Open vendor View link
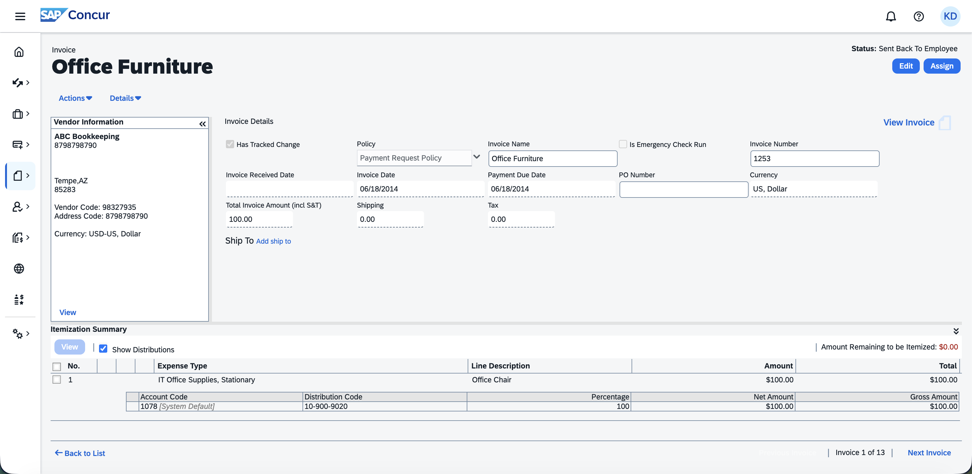972x474 pixels. coord(67,312)
